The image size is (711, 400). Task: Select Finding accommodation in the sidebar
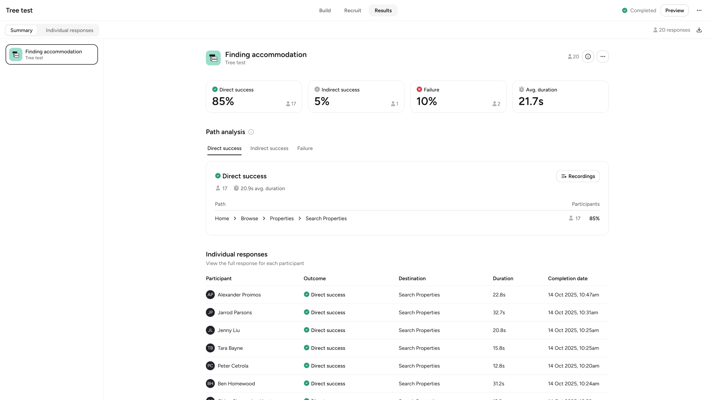point(52,54)
